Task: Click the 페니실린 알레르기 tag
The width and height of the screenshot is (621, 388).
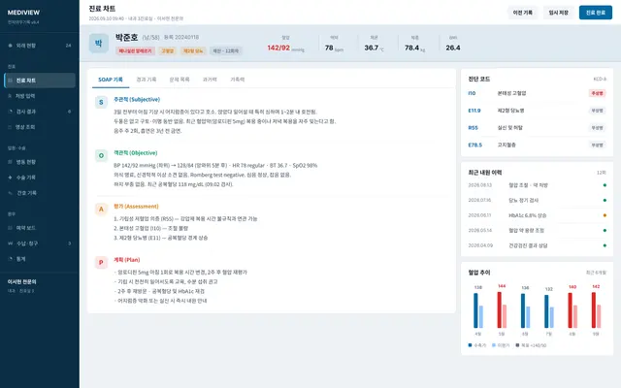Action: [135, 51]
